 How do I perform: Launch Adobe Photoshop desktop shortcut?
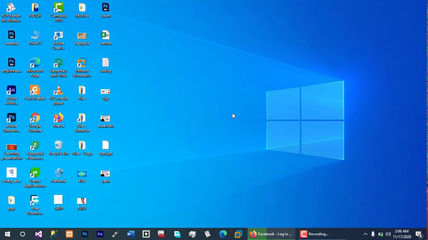coord(11,123)
